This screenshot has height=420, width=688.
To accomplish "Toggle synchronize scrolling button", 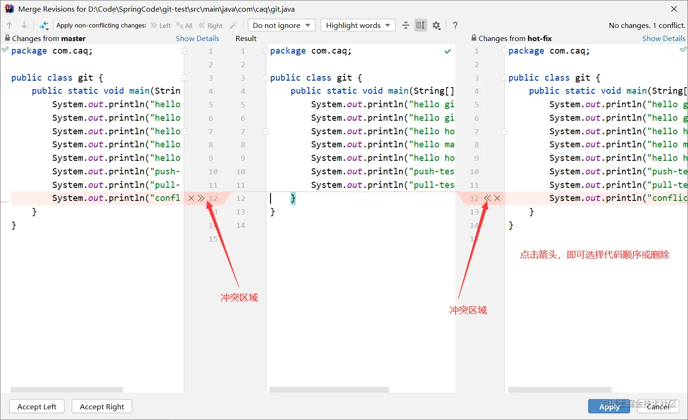I will (421, 25).
